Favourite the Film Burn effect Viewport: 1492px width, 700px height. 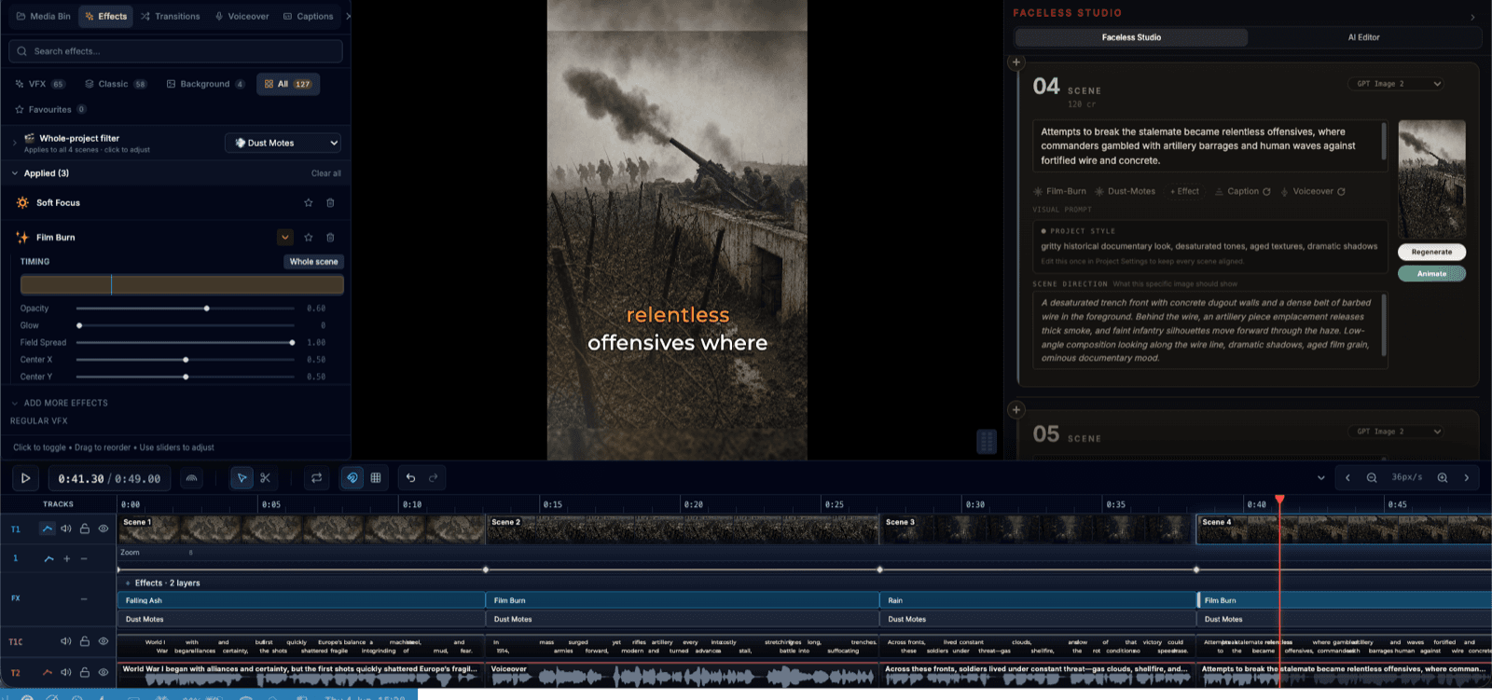(x=309, y=237)
